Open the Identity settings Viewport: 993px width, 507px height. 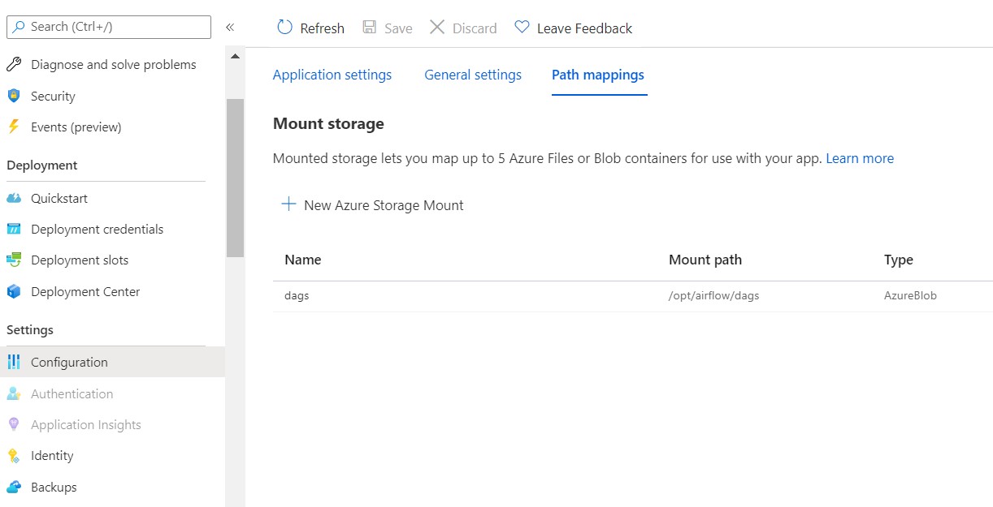click(50, 455)
